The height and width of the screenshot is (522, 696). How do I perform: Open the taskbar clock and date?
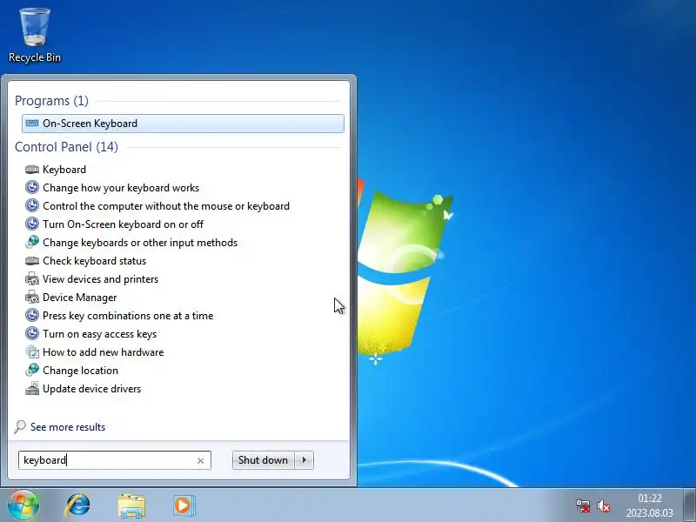649,505
